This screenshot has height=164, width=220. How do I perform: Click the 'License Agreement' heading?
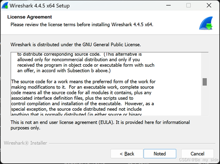(x=29, y=17)
